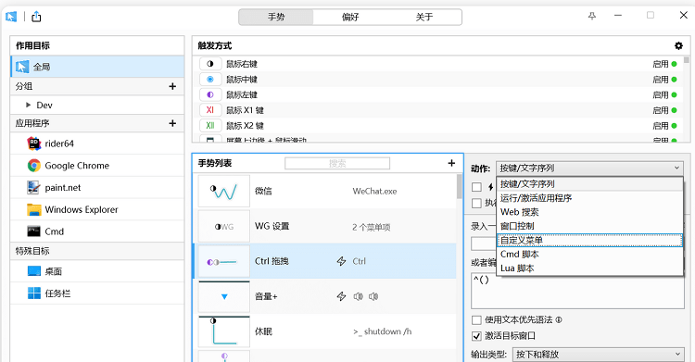Image resolution: width=695 pixels, height=362 pixels.
Task: Switch to the 偏好 tab
Action: (x=350, y=17)
